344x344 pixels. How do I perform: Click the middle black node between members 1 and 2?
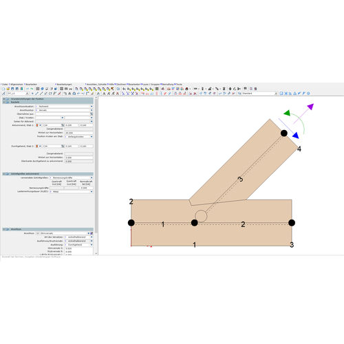195,223
